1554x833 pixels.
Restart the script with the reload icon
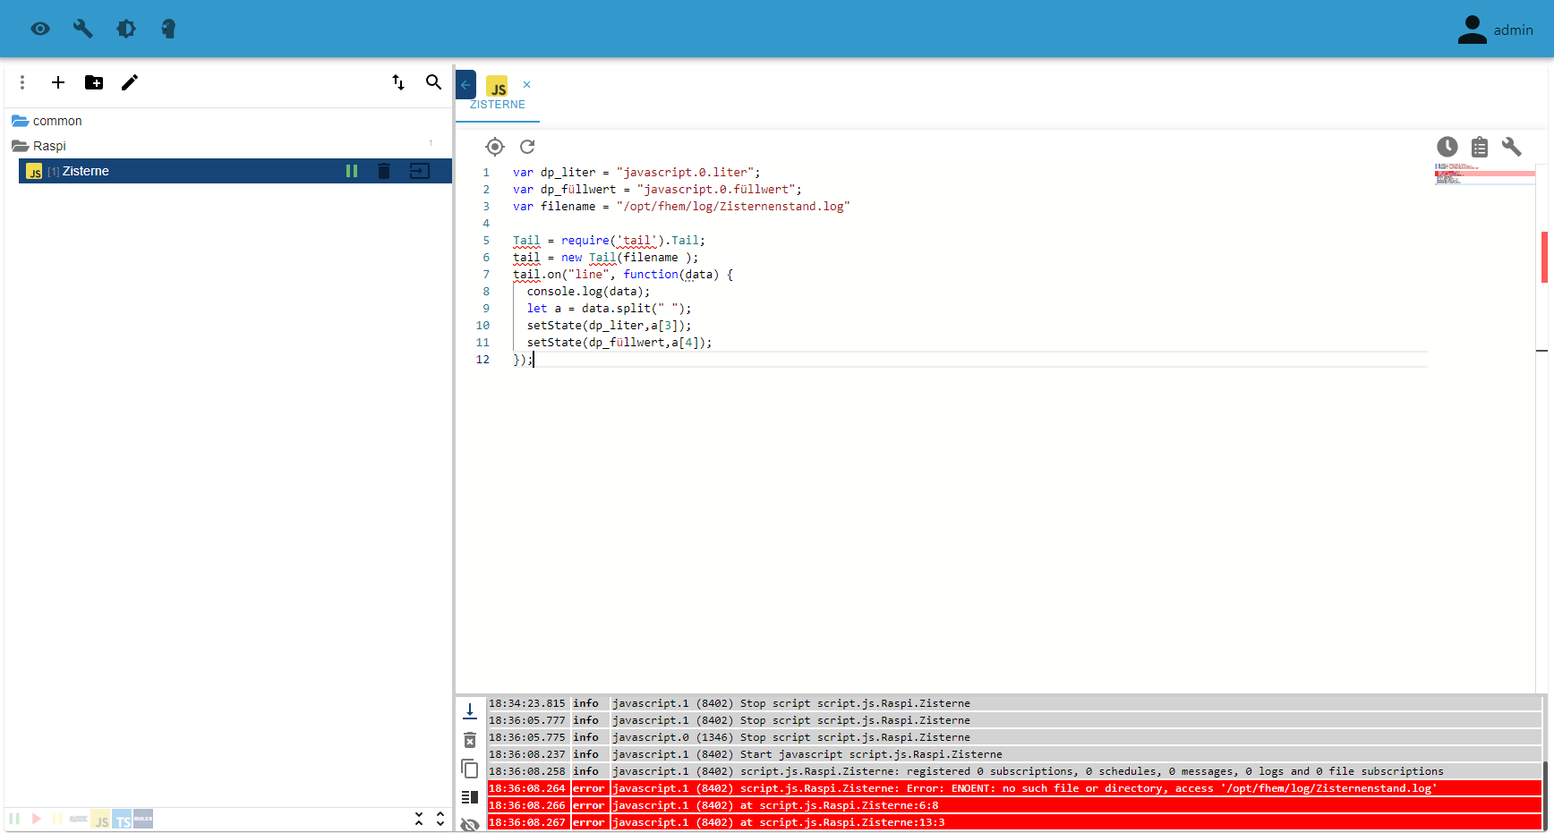click(x=527, y=147)
